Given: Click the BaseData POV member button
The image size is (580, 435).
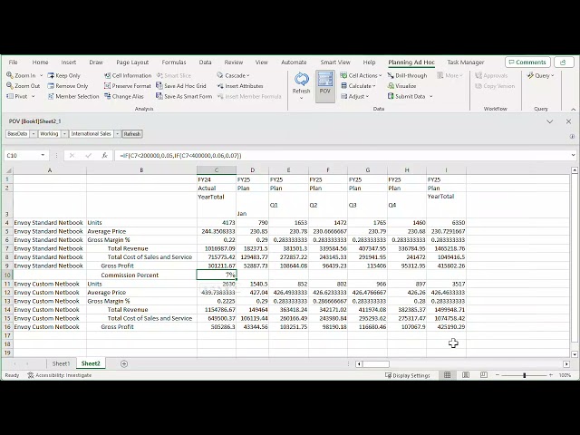Looking at the screenshot, I should point(17,134).
